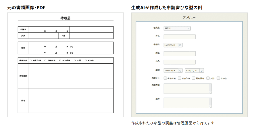Click the 期間 cell label in the PDF
The width and height of the screenshot is (257, 133).
(23, 48)
